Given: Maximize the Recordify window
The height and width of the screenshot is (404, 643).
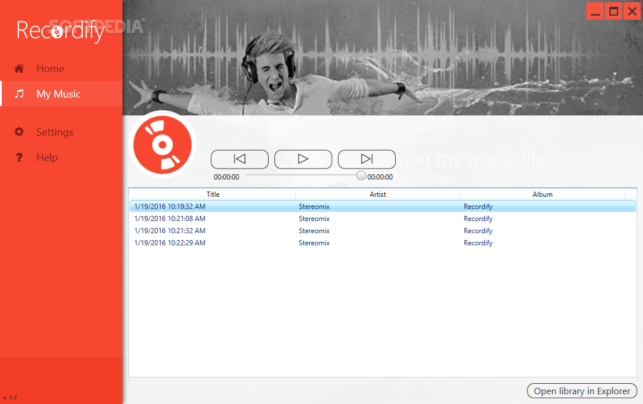Looking at the screenshot, I should pos(614,12).
